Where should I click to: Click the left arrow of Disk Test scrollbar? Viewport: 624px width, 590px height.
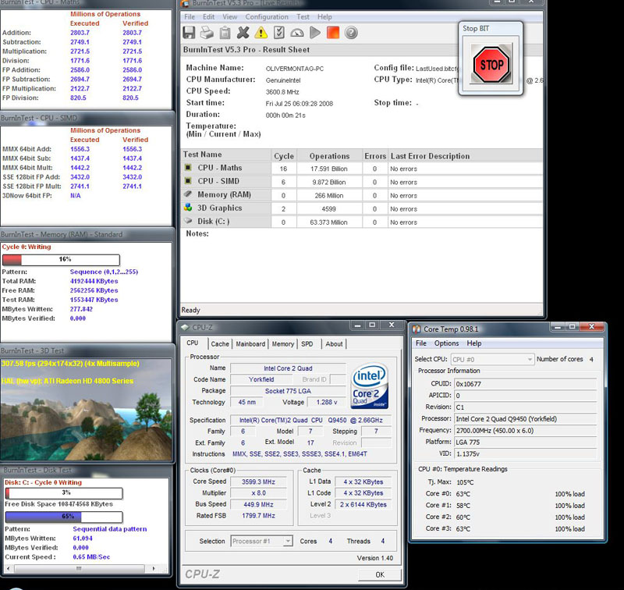(9, 568)
